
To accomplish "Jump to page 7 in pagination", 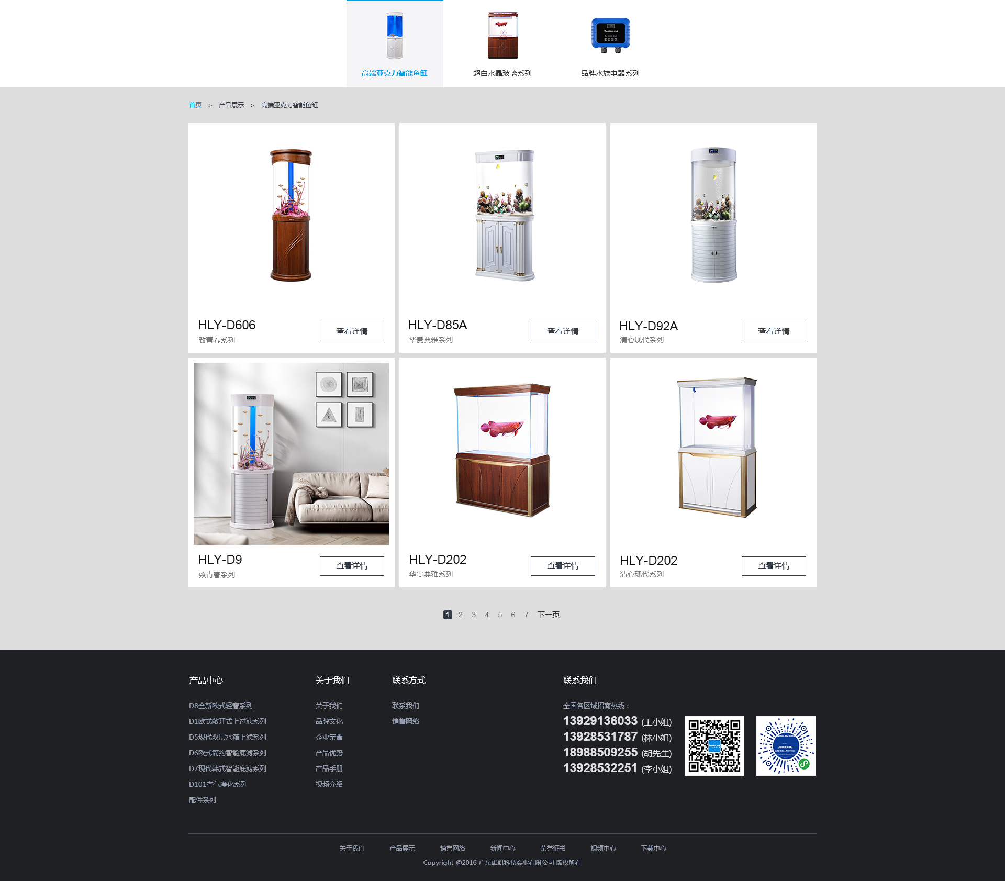I will pos(526,615).
